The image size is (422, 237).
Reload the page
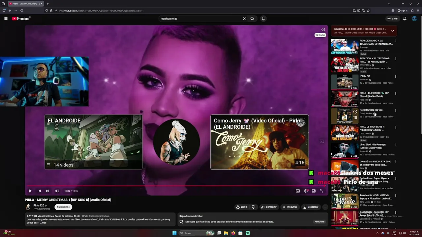[22, 11]
